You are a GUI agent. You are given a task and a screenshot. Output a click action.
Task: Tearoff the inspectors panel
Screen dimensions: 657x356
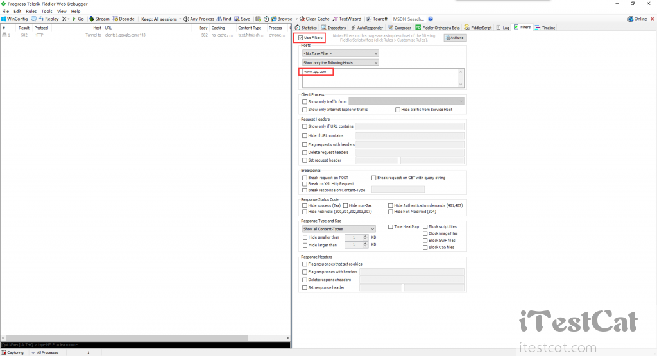377,19
